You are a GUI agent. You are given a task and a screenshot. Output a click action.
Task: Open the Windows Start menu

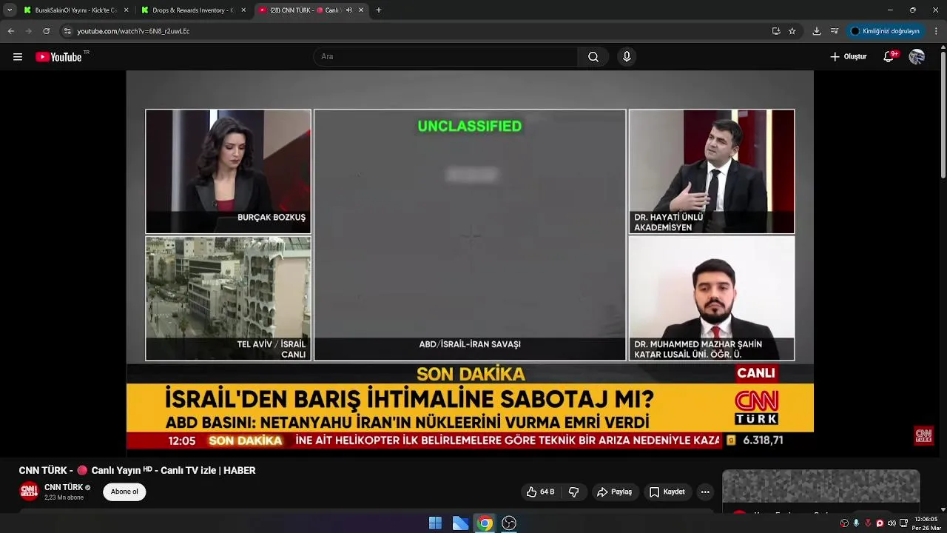tap(435, 523)
